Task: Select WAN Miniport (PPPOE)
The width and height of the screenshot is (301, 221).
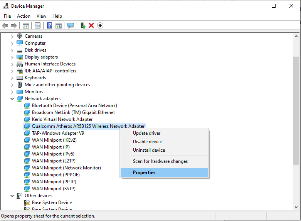Action: tap(56, 174)
